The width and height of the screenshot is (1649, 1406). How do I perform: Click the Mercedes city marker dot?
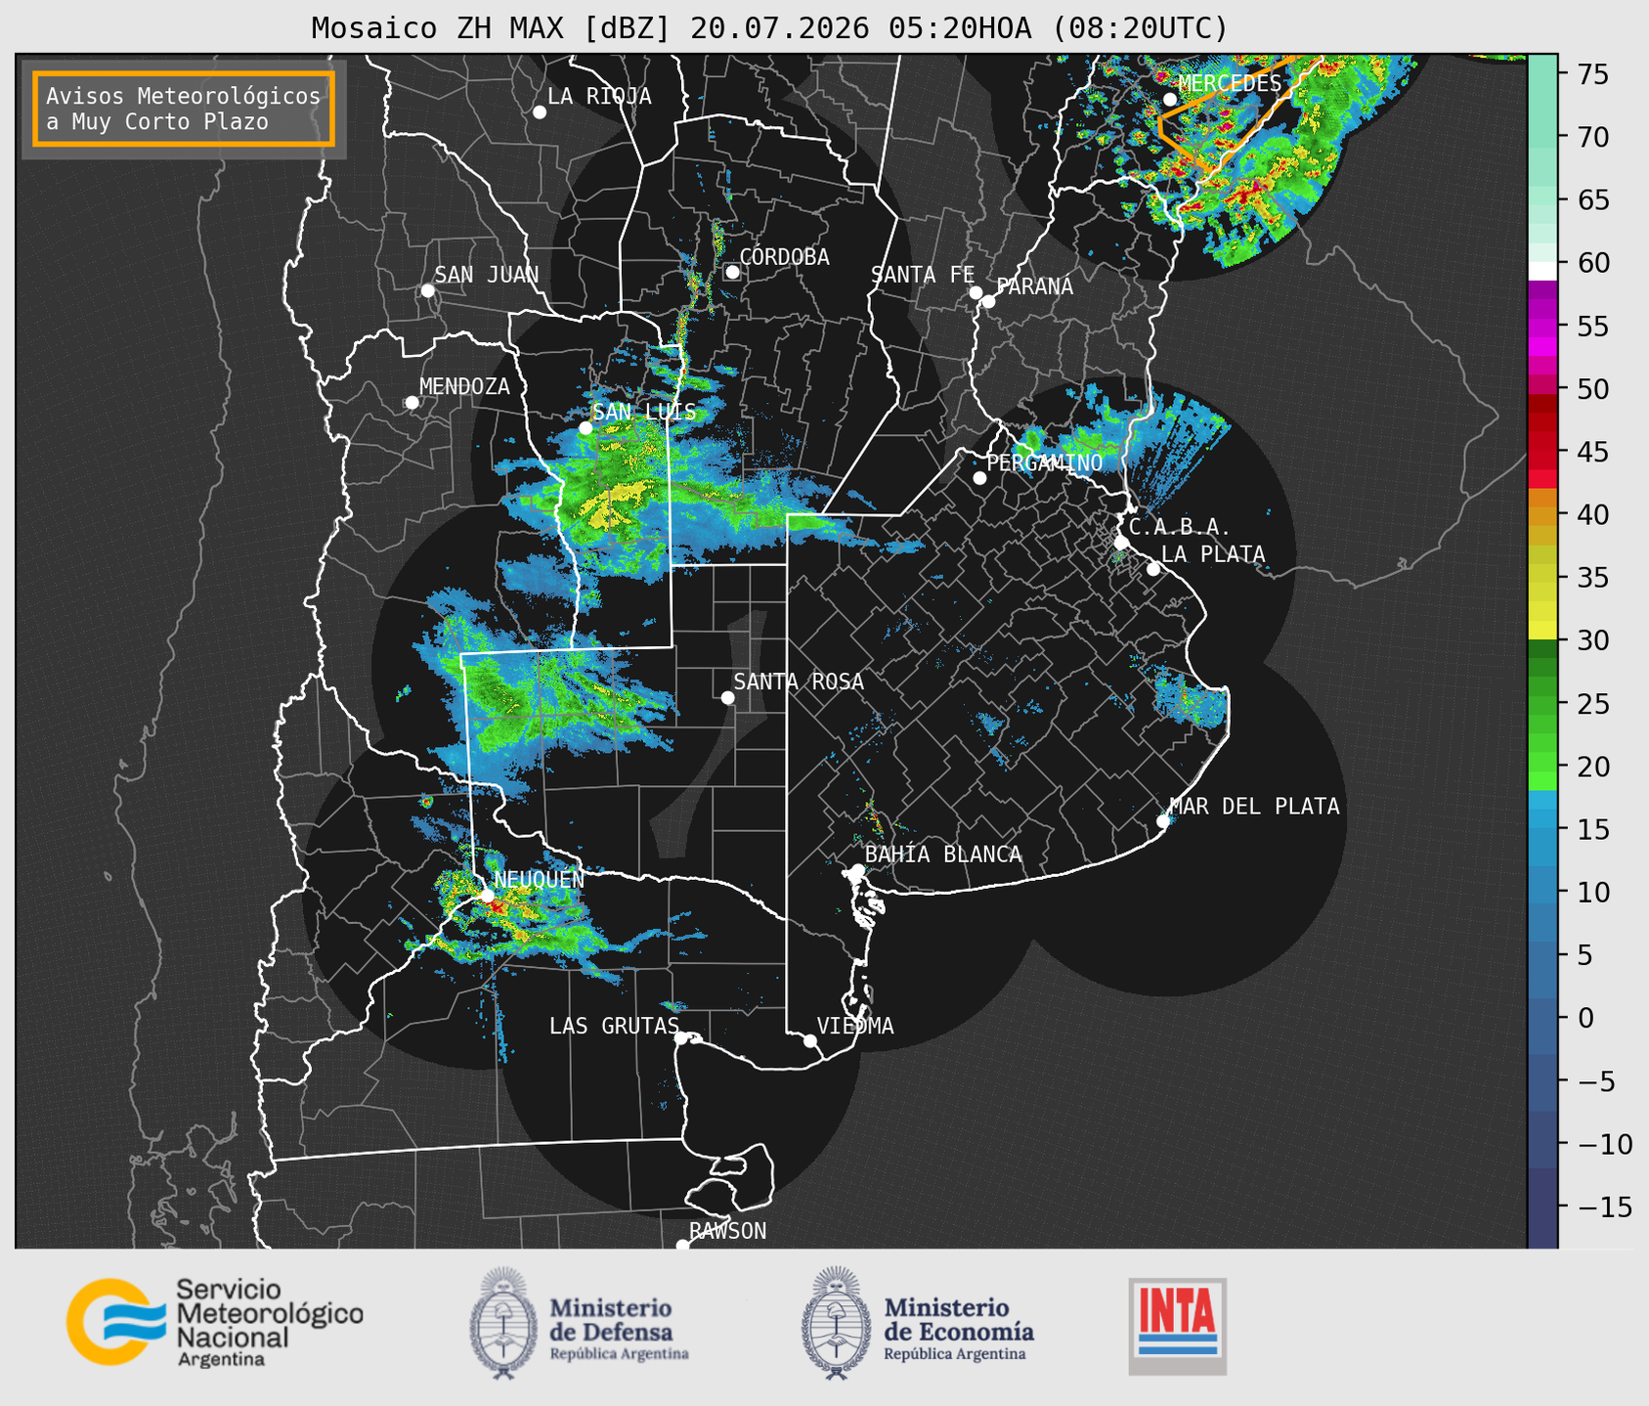(1169, 100)
